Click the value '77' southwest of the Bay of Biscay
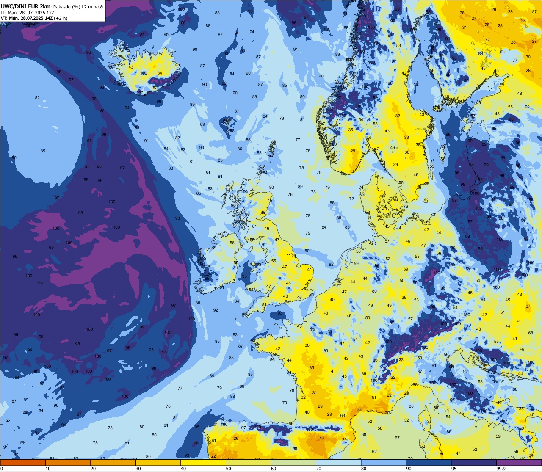542x472 pixels. (x=180, y=389)
